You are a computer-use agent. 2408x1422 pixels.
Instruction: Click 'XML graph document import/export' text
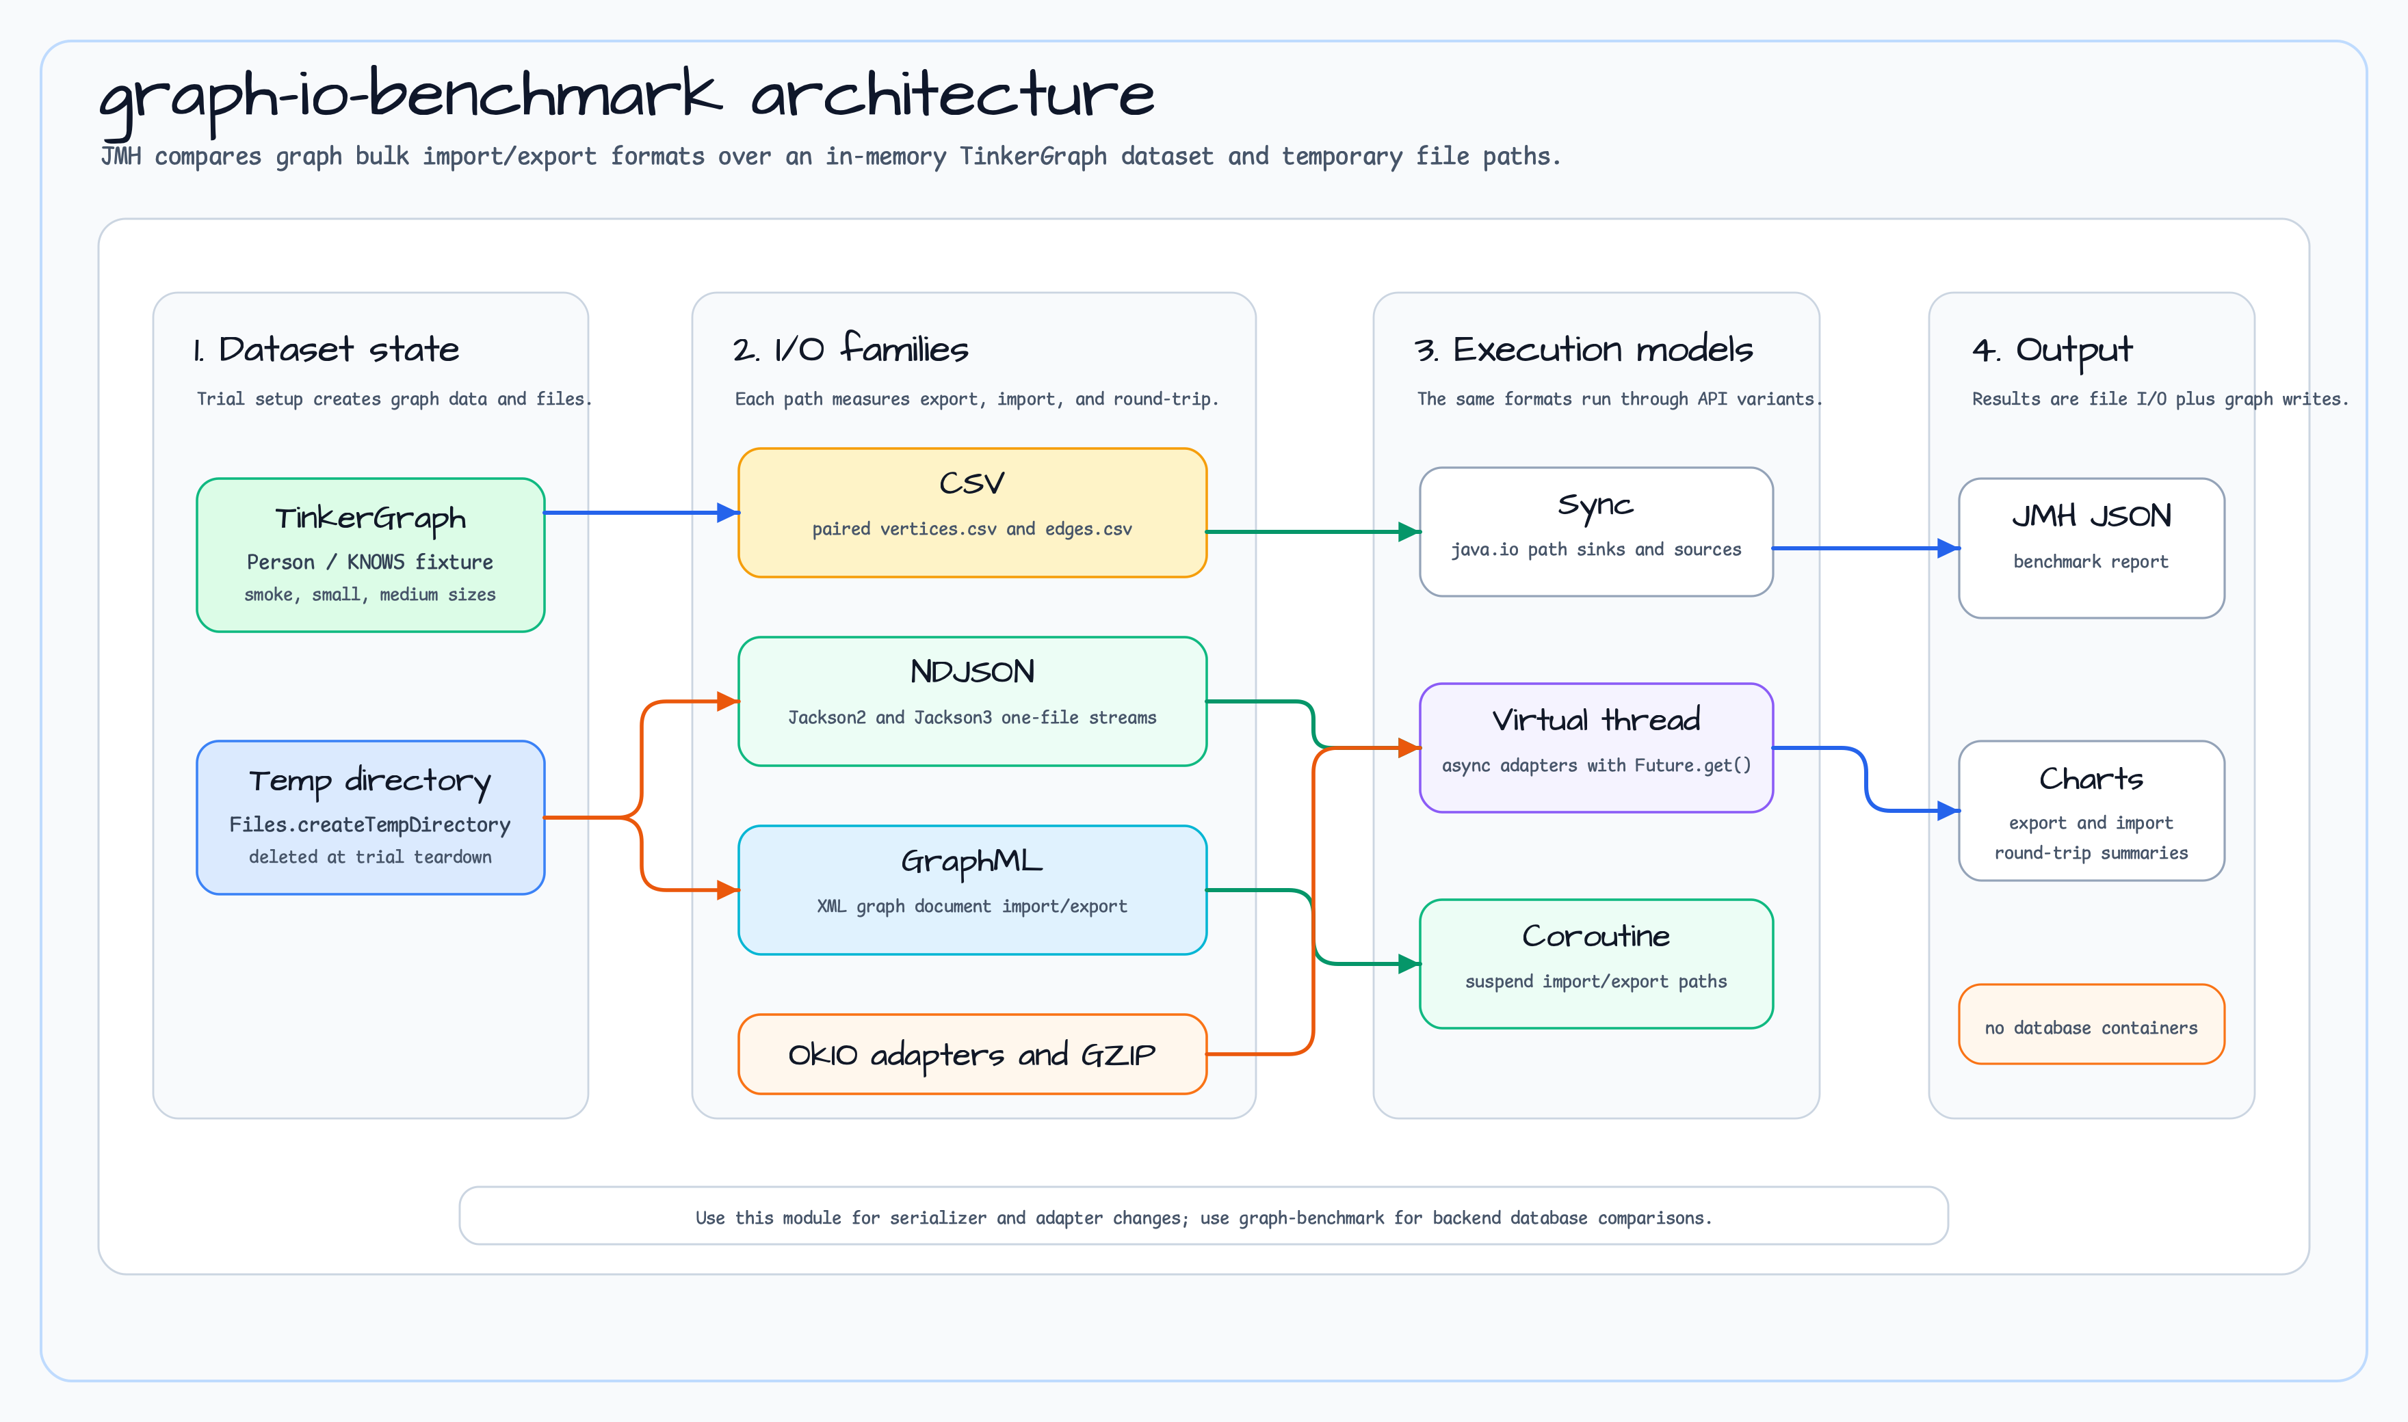click(x=972, y=907)
